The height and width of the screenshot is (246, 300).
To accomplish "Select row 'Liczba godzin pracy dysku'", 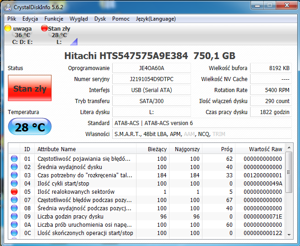I will coord(147,216).
